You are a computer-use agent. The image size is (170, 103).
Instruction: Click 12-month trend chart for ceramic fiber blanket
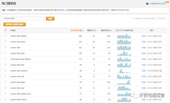click(124, 36)
